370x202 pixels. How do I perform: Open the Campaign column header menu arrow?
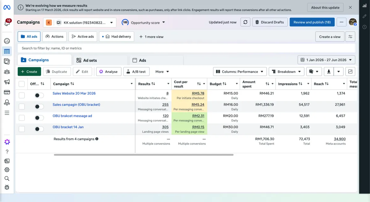(132, 84)
